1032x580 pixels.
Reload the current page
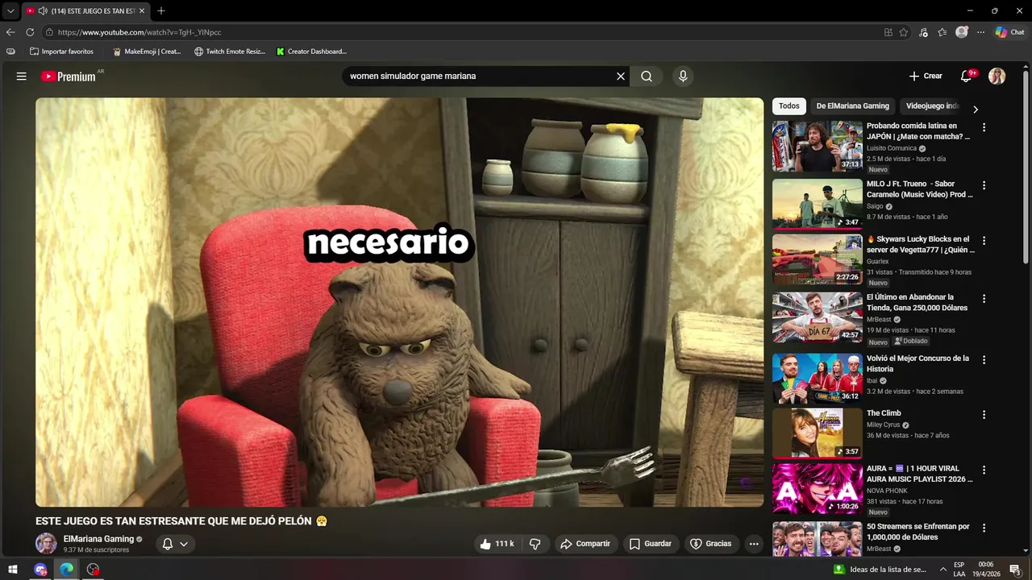click(30, 32)
